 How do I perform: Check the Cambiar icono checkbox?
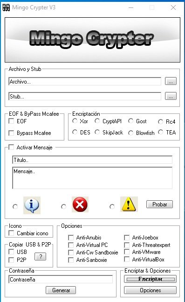[x=11, y=233]
